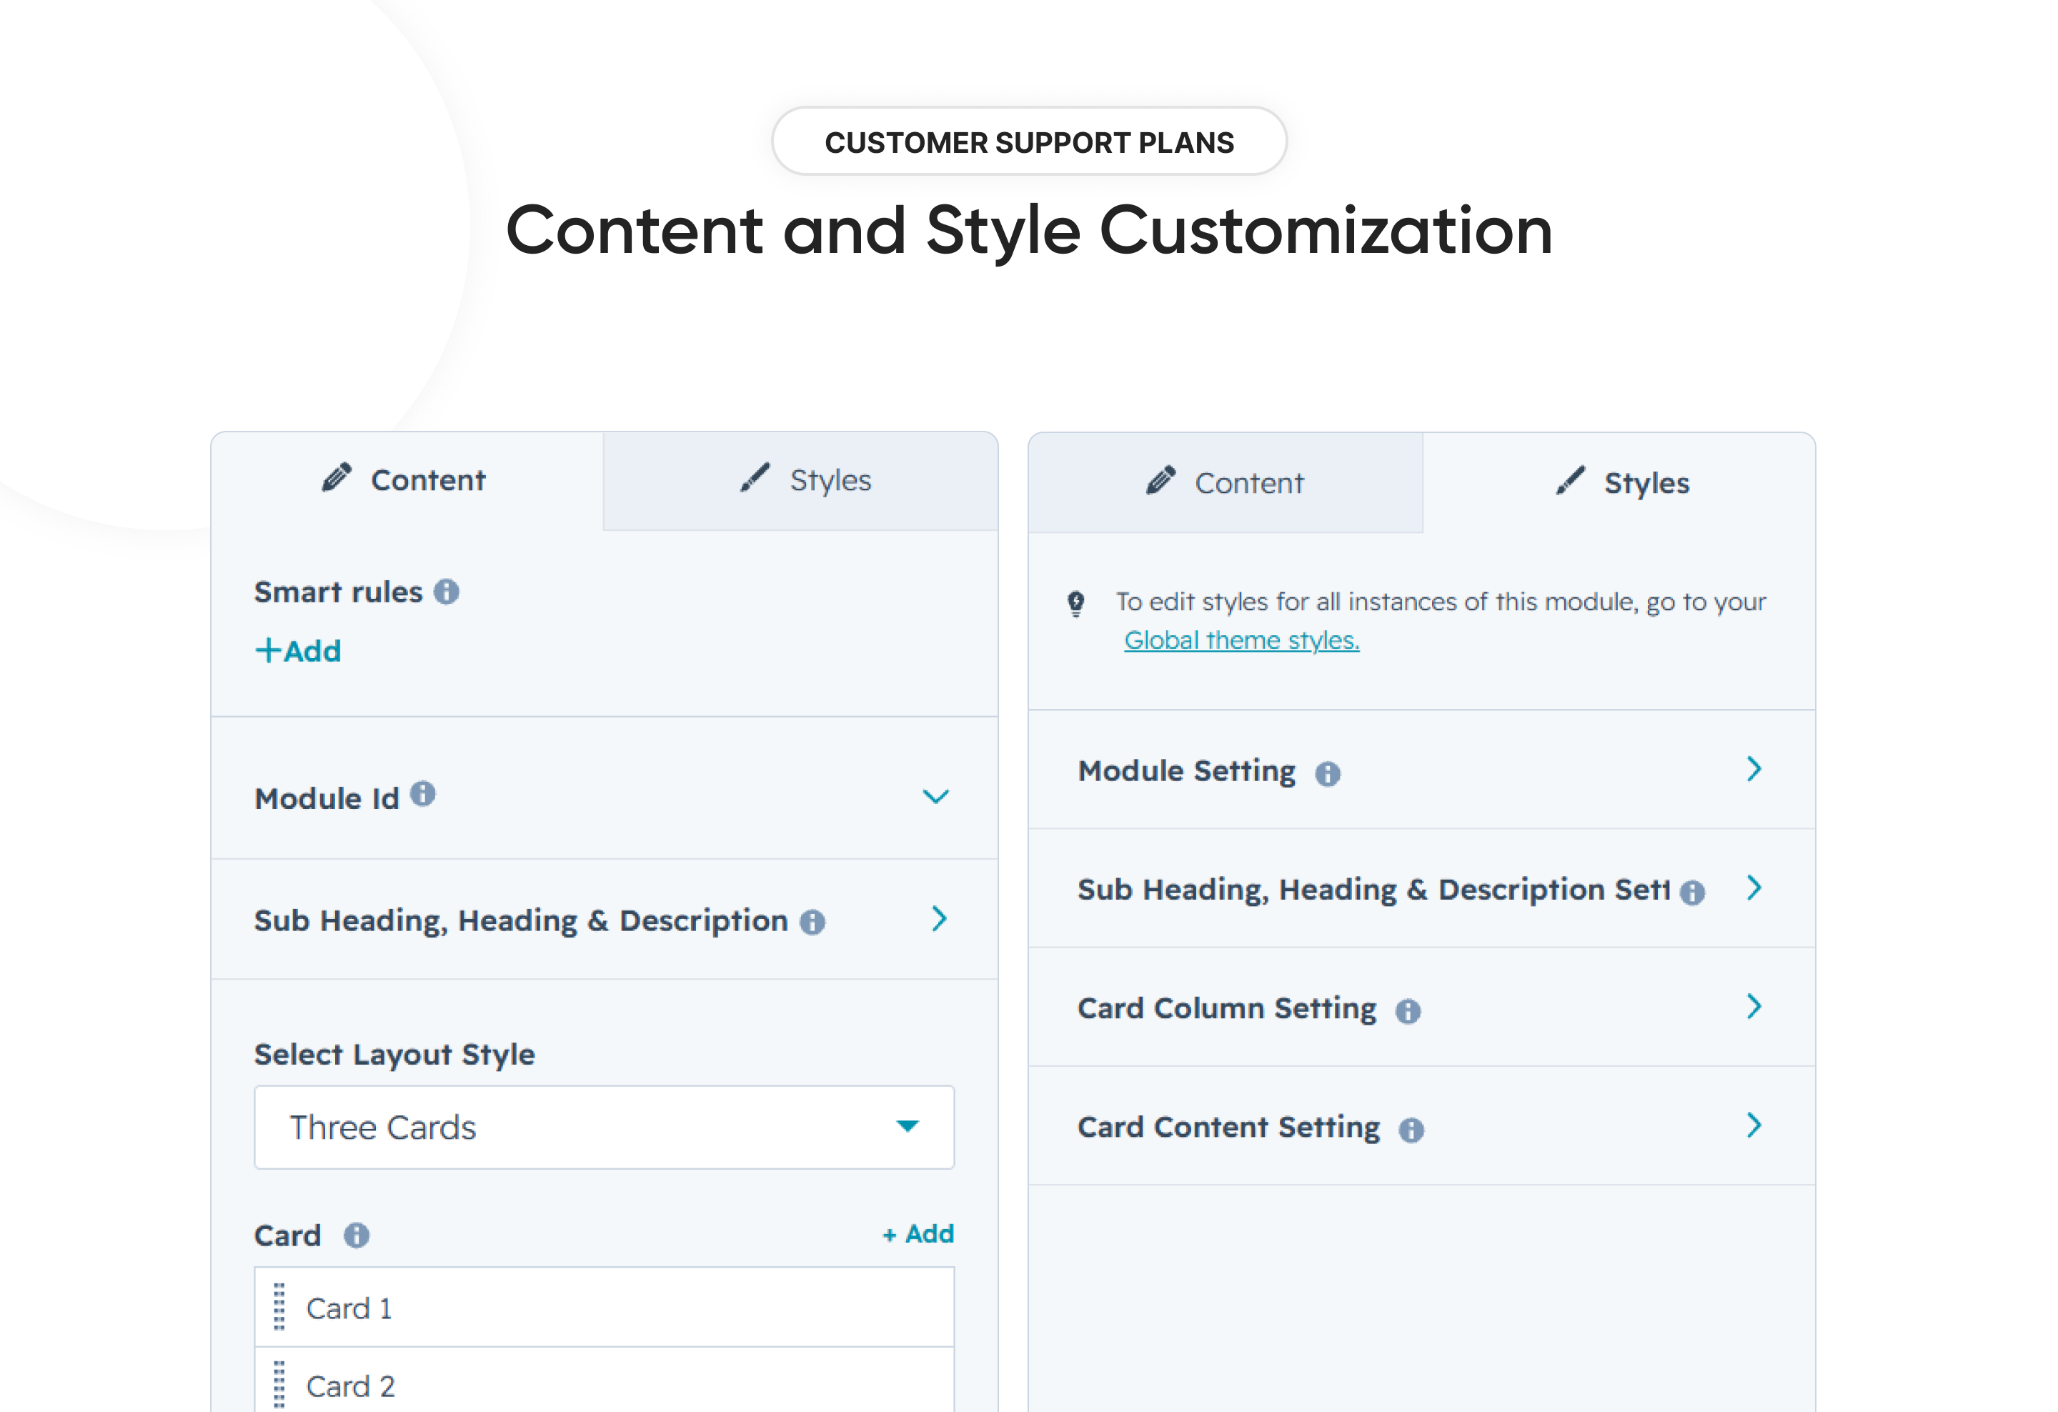Click the Customer Support Plans badge
Image resolution: width=2058 pixels, height=1412 pixels.
[1029, 141]
